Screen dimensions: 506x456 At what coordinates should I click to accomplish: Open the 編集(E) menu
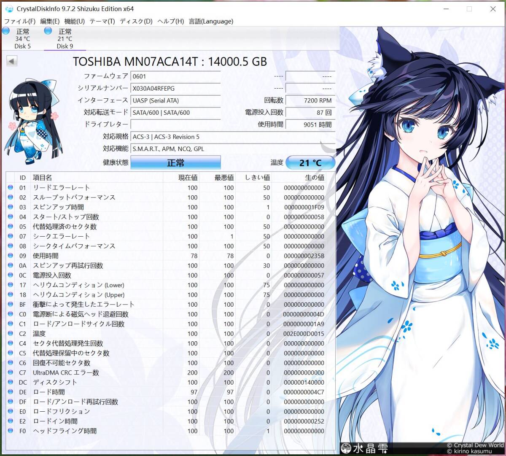click(x=50, y=21)
